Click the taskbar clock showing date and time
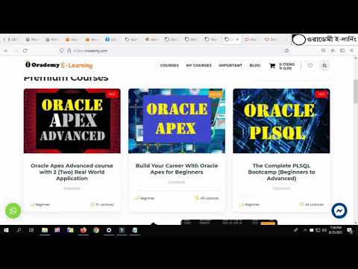The height and width of the screenshot is (269, 358). point(336,230)
